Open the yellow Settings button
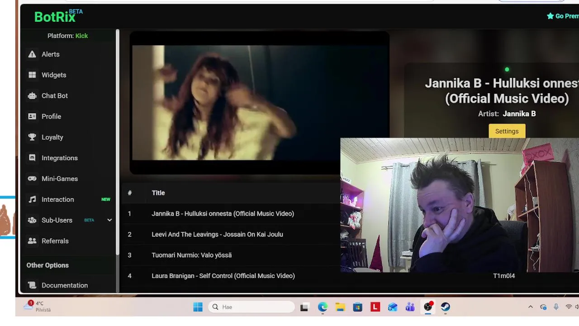The height and width of the screenshot is (326, 579). (x=507, y=131)
